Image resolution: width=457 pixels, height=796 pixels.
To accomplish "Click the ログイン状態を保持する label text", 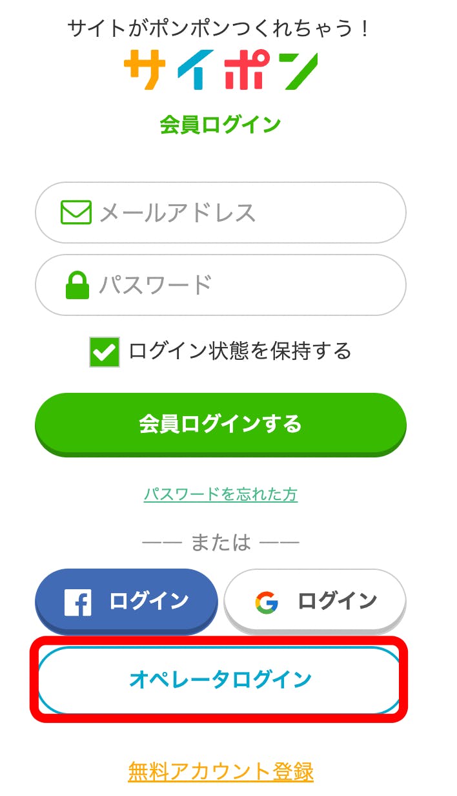I will [240, 351].
